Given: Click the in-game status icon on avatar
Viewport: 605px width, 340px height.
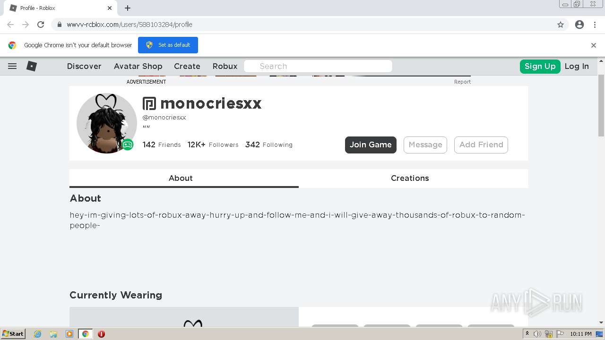Looking at the screenshot, I should (128, 144).
